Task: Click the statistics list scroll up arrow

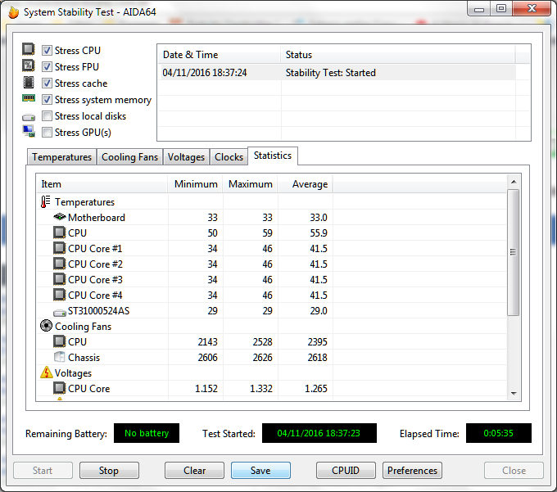Action: coord(514,182)
